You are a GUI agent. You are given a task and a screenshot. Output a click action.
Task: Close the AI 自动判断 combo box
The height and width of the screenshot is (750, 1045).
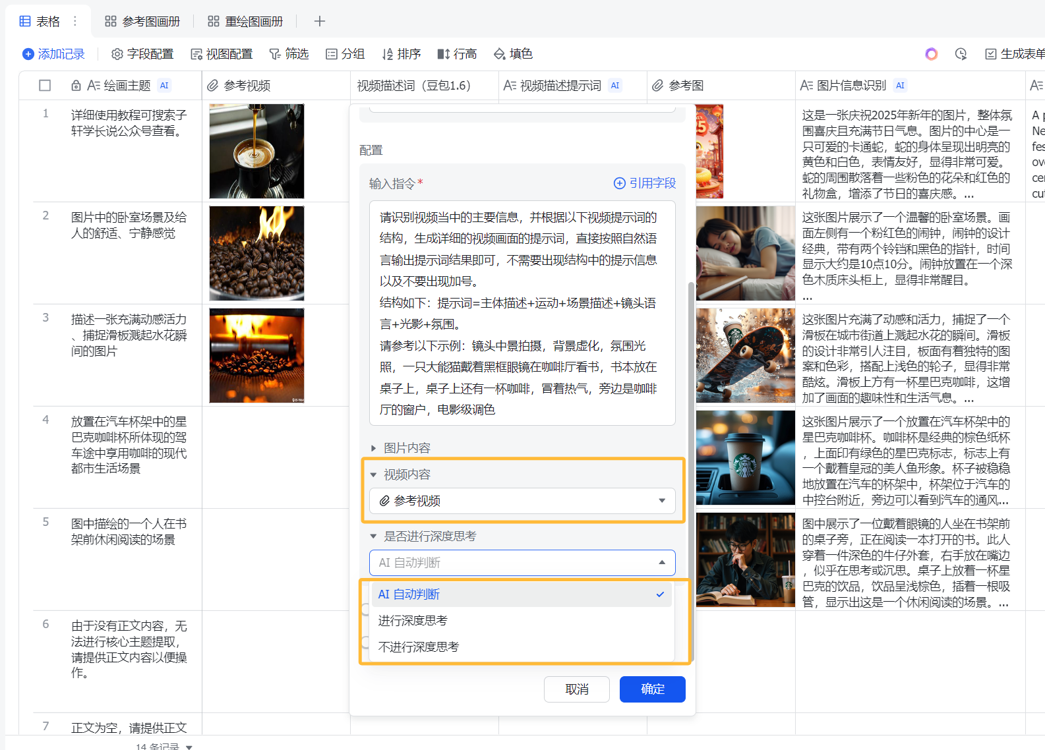(522, 563)
